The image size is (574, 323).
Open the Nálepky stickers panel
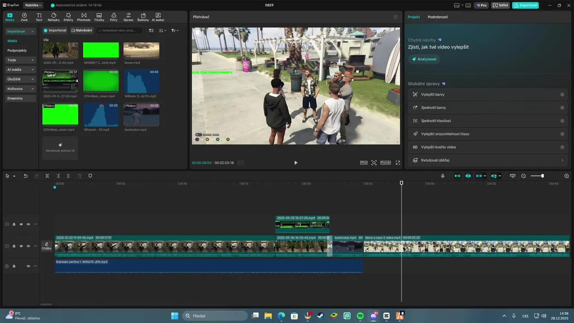54,17
